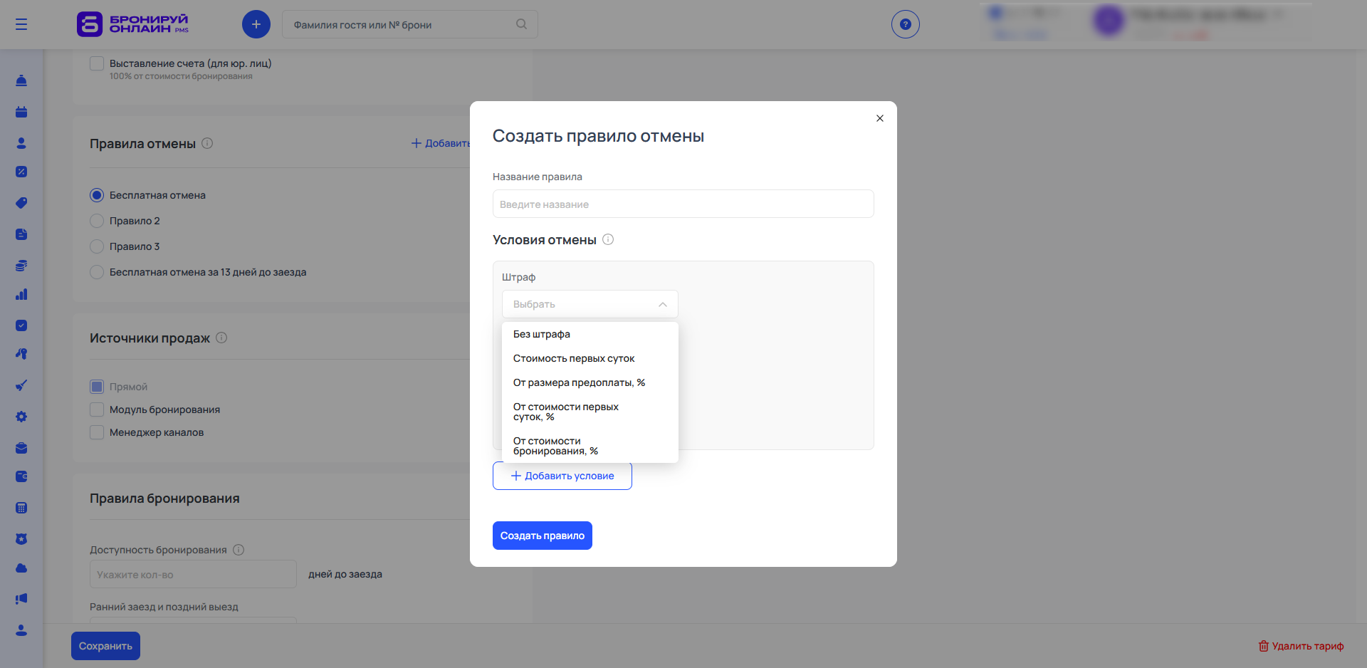Select the Правило 3 radio button
Screen dimensions: 1367x668
(x=97, y=246)
